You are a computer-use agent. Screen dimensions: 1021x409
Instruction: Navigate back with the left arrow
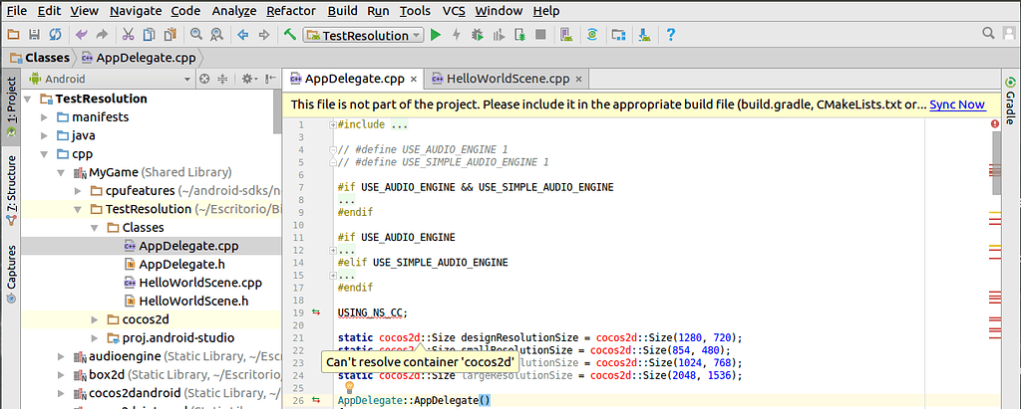[x=243, y=35]
